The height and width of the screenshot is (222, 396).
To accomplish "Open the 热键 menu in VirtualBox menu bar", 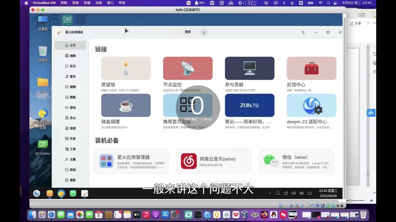I will [87, 3].
